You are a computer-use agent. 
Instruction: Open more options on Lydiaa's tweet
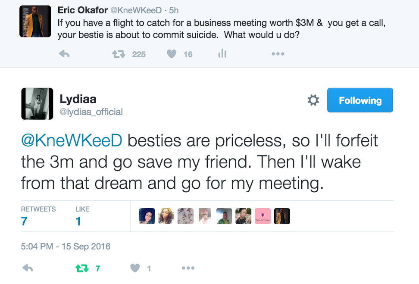coord(188,268)
